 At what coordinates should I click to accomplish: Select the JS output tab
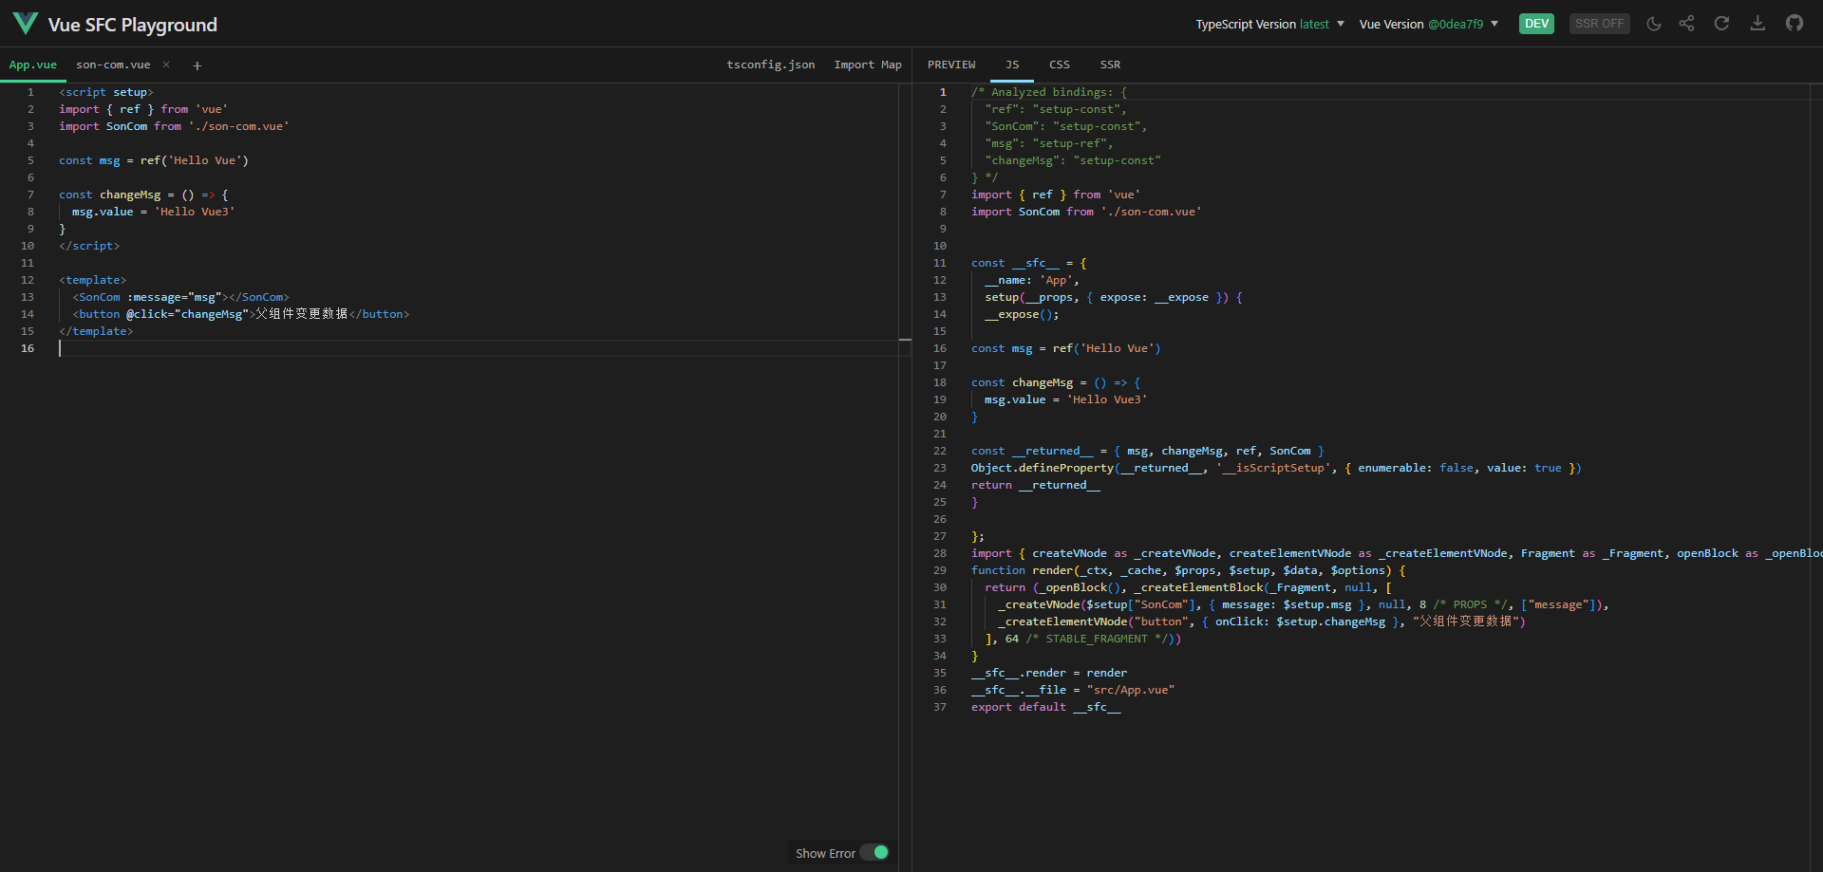[x=1012, y=65]
